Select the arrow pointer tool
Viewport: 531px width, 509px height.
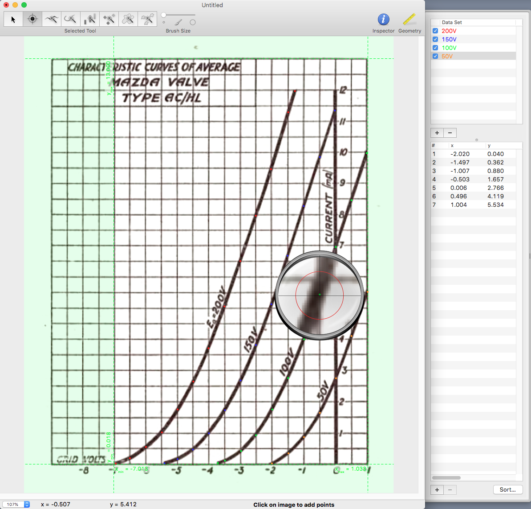(x=13, y=19)
